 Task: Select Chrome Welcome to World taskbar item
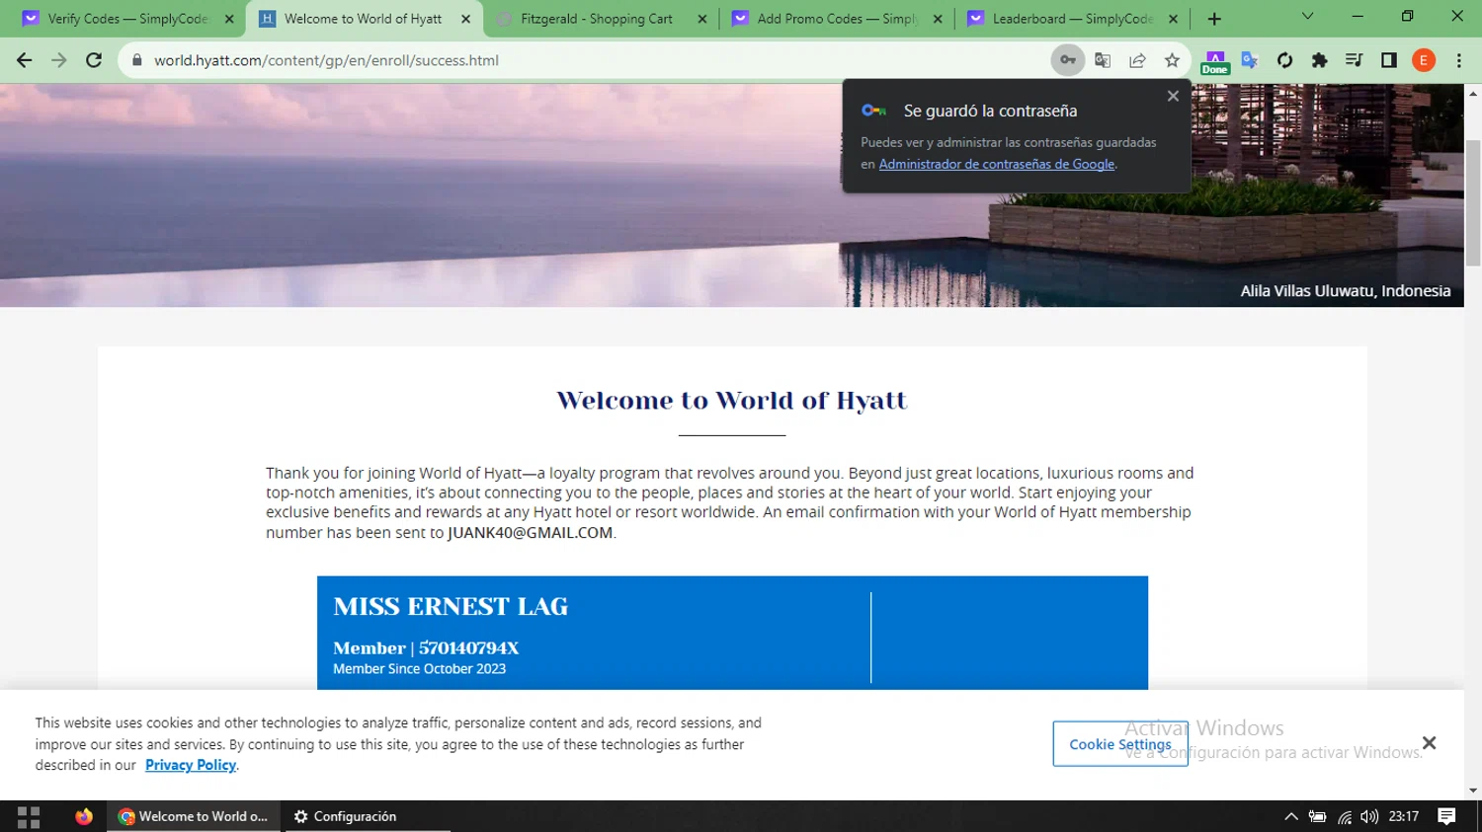[195, 816]
